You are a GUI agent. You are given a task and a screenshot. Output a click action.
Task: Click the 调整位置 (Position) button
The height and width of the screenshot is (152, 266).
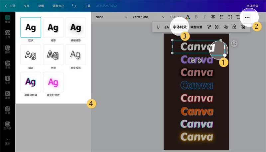[196, 27]
